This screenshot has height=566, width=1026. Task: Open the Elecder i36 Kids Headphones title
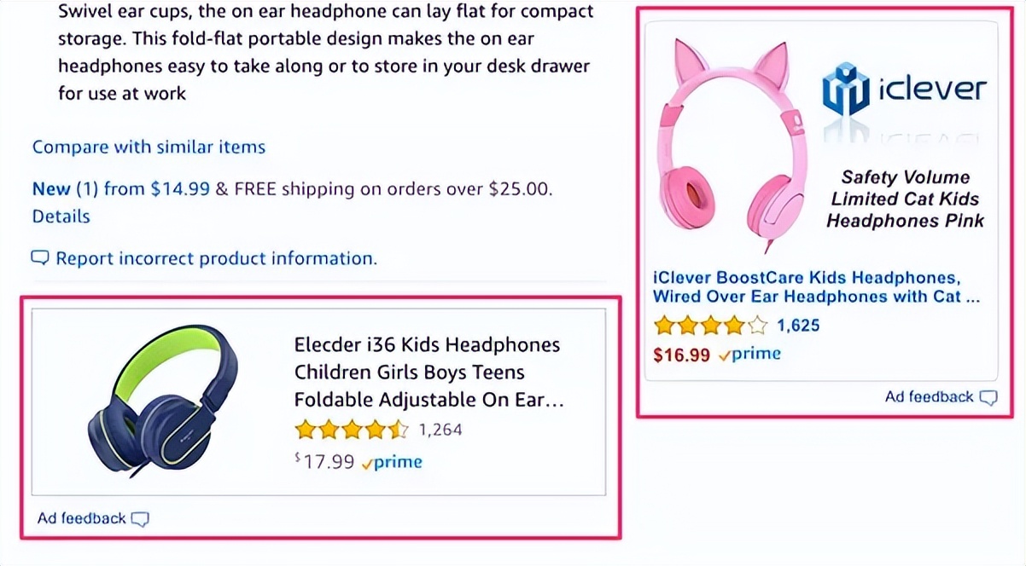click(x=428, y=372)
